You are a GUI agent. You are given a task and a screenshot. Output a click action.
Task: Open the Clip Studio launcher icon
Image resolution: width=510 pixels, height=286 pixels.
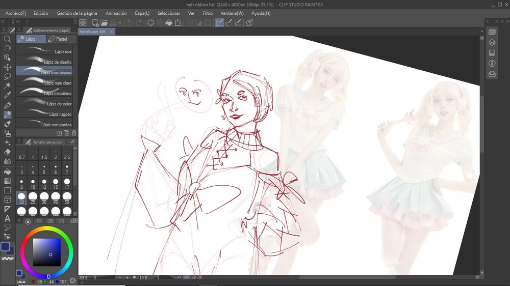(x=83, y=23)
